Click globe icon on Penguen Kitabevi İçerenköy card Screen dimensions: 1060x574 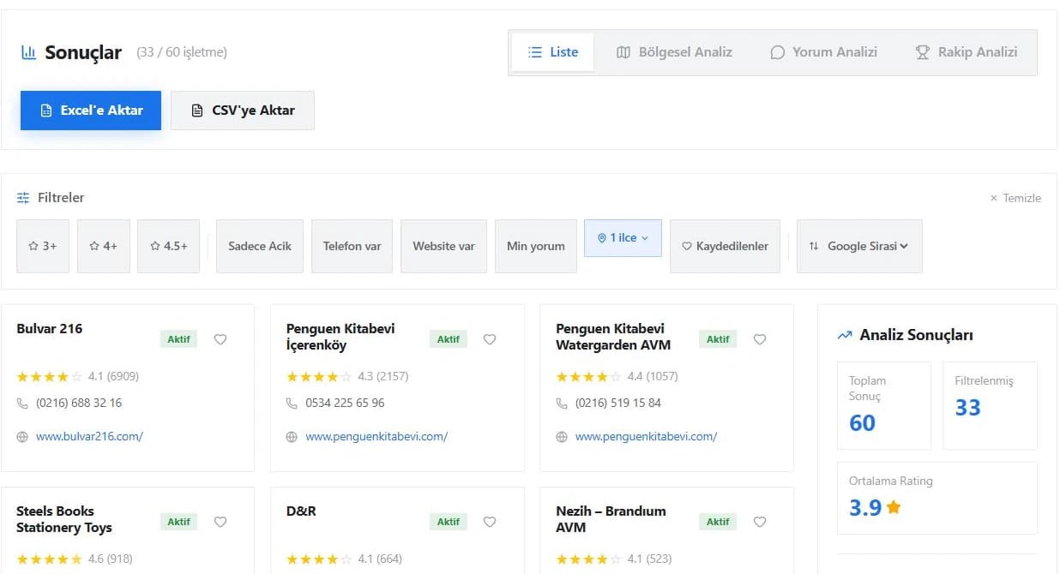292,437
